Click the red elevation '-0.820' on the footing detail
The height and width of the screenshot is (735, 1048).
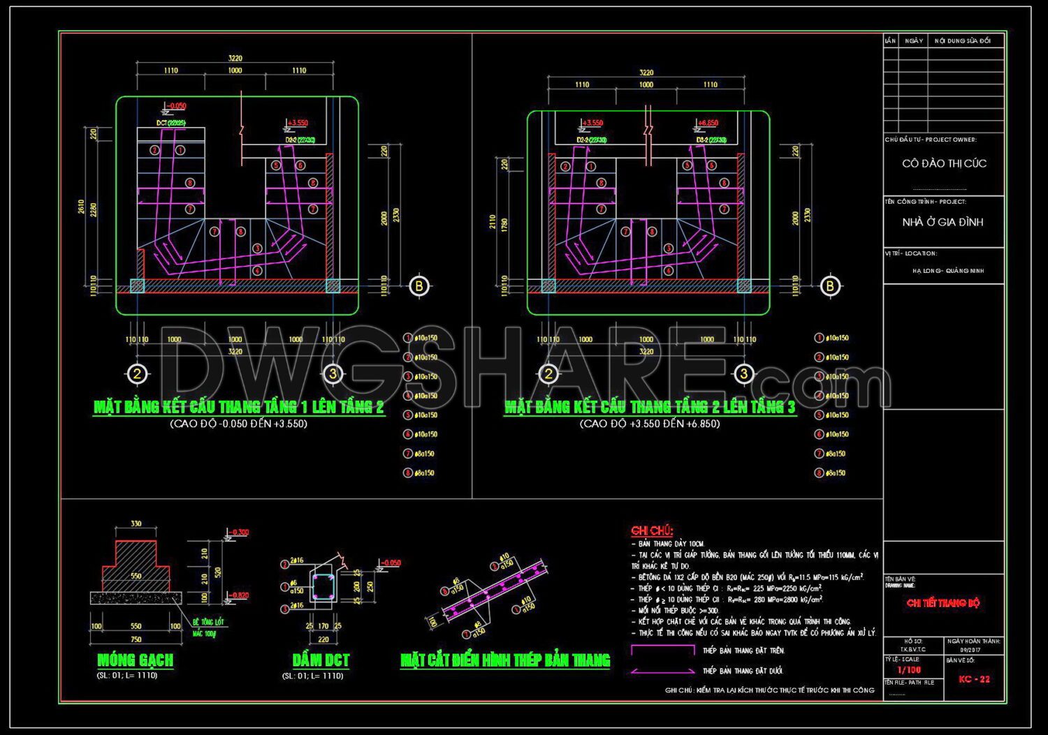(x=240, y=596)
